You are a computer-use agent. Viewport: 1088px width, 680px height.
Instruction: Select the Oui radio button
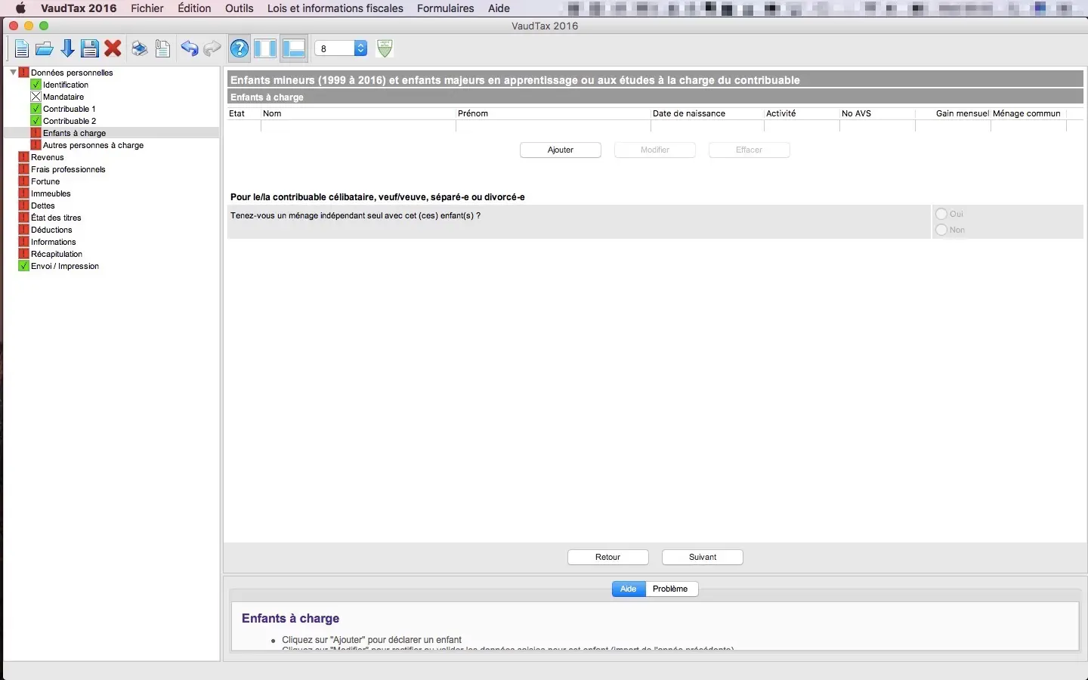click(941, 214)
